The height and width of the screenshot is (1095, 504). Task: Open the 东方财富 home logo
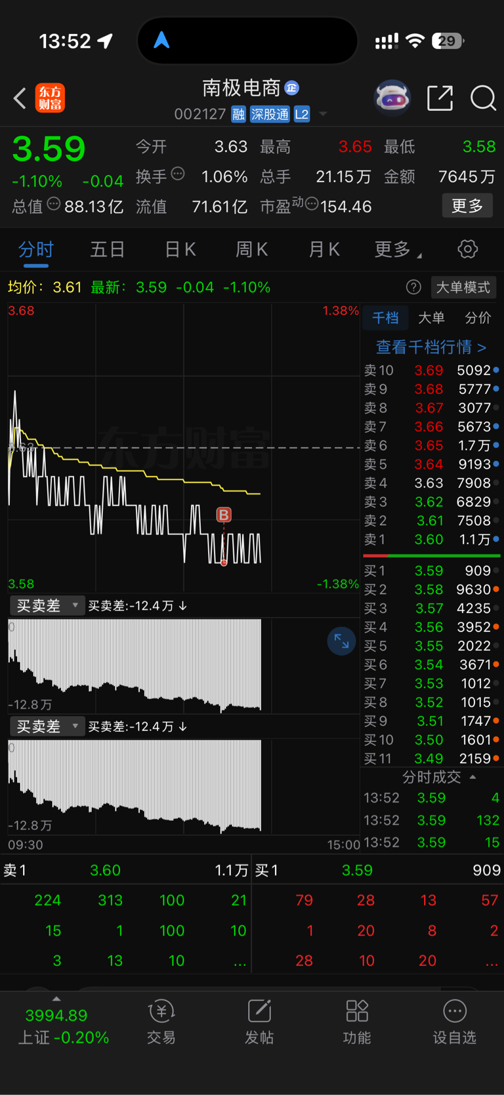(50, 98)
